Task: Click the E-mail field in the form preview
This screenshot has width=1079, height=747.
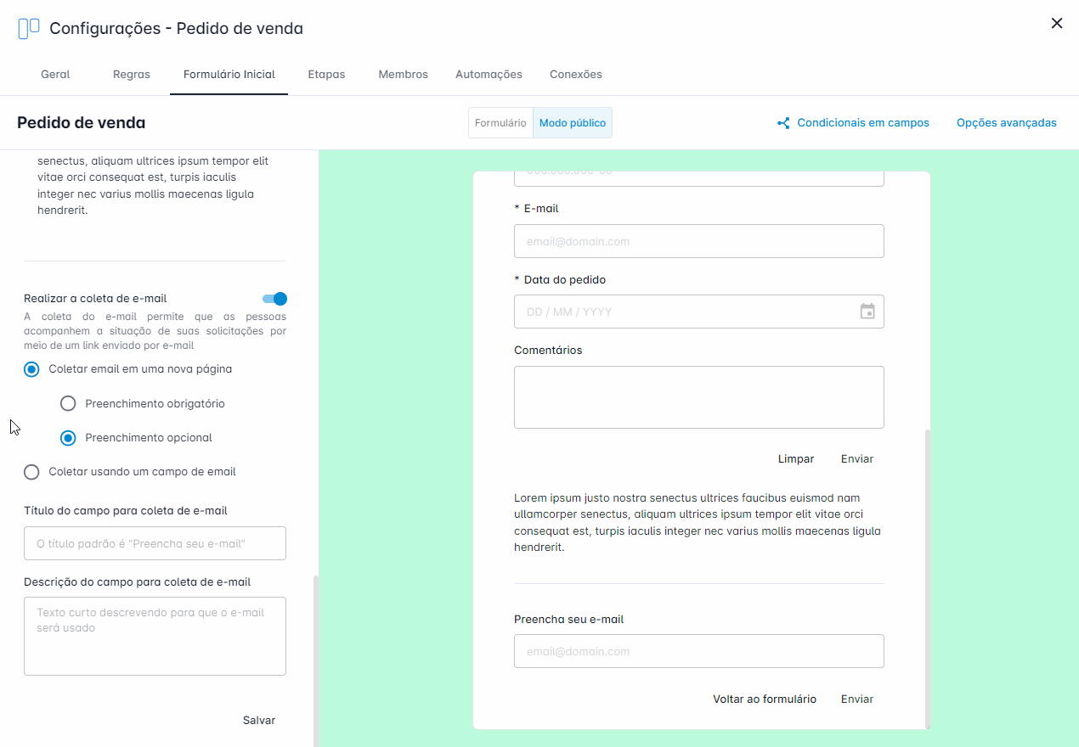Action: (x=699, y=241)
